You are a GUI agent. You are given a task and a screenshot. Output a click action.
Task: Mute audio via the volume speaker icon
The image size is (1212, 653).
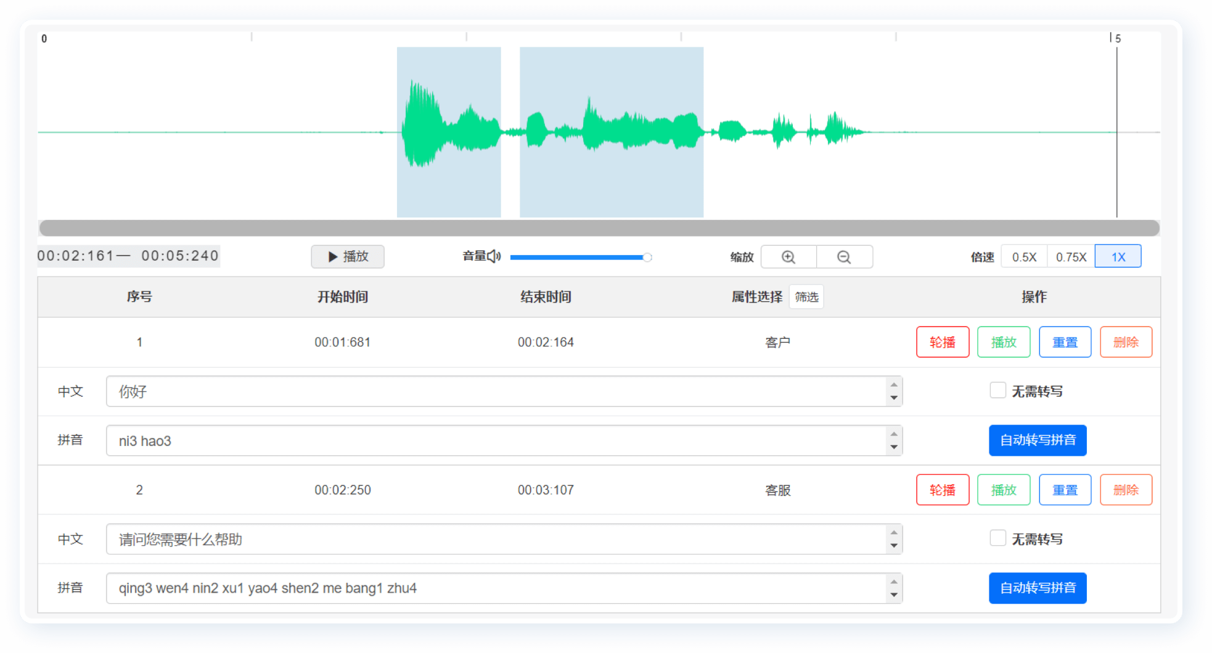coord(494,256)
